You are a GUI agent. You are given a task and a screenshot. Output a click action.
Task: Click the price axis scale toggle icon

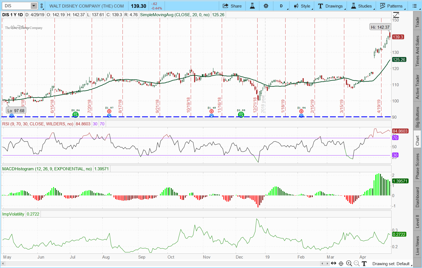click(396, 15)
